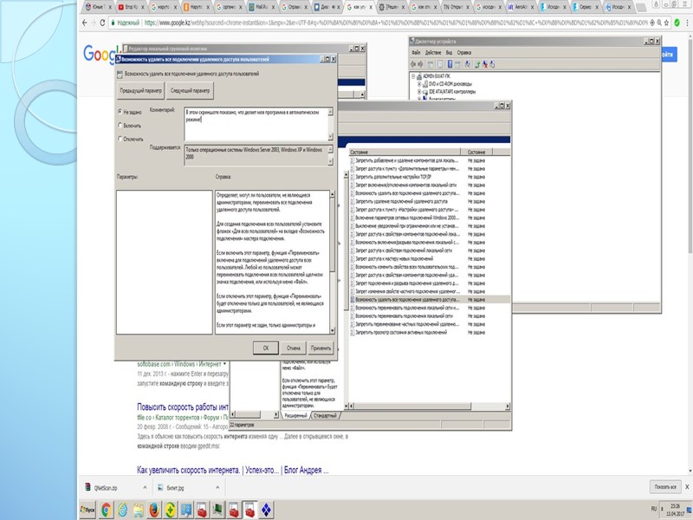Switch to the Стандартный tab in policy editor
693x520 pixels.
[326, 416]
